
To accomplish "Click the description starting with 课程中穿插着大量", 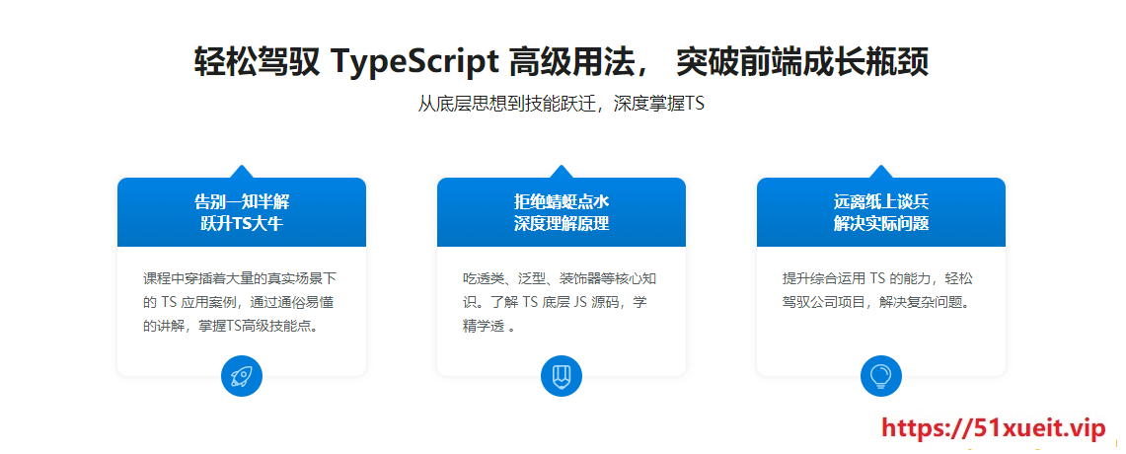I will (x=241, y=302).
